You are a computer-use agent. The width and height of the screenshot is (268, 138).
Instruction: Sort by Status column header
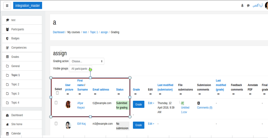[x=120, y=89]
